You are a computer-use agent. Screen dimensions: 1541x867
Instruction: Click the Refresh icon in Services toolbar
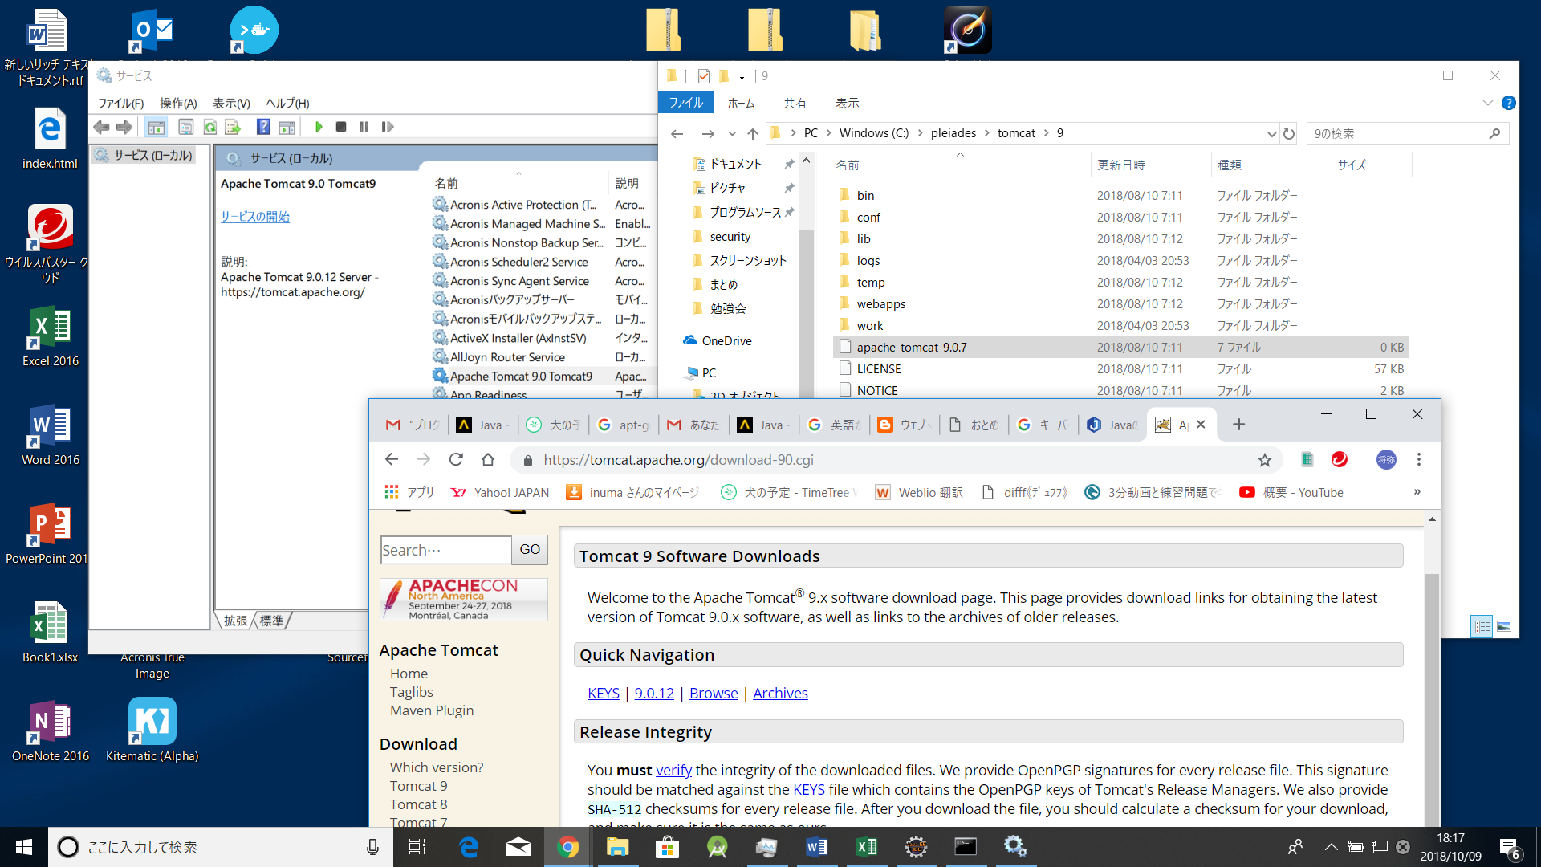210,127
